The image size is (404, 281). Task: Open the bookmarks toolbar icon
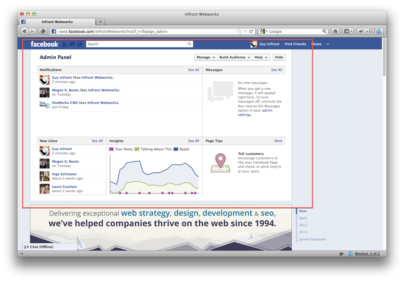[347, 31]
